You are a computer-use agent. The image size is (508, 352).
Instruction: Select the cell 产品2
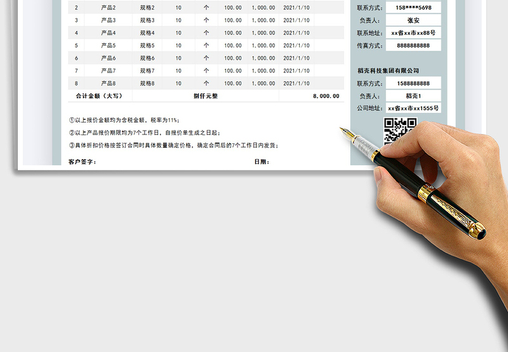tap(108, 8)
